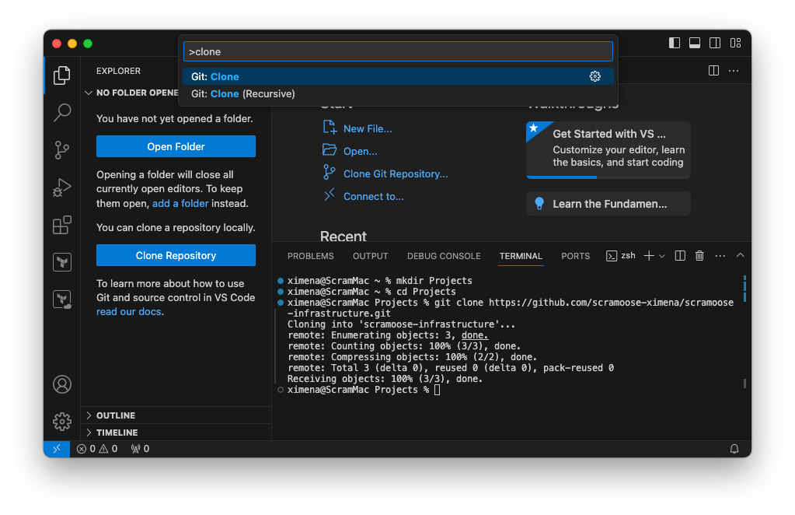Click the remote window indicator in status bar
Viewport: 795px width, 515px height.
57,449
